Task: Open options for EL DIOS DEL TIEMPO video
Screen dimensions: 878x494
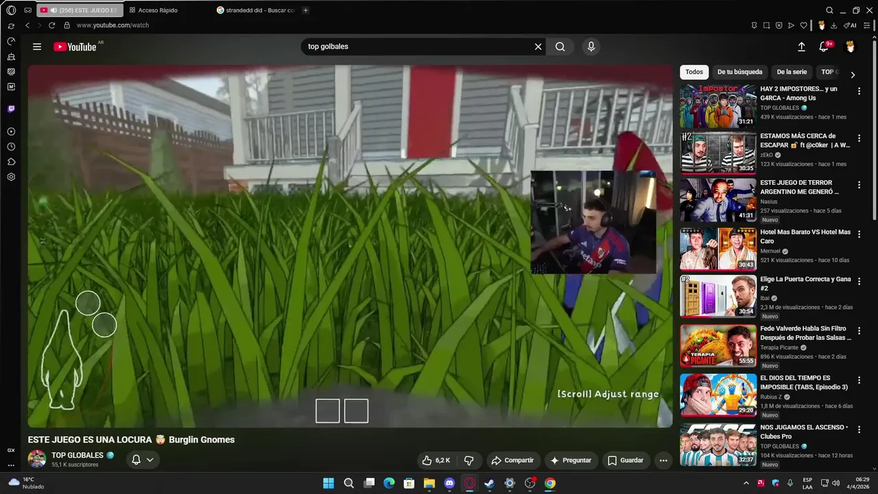Action: (859, 380)
